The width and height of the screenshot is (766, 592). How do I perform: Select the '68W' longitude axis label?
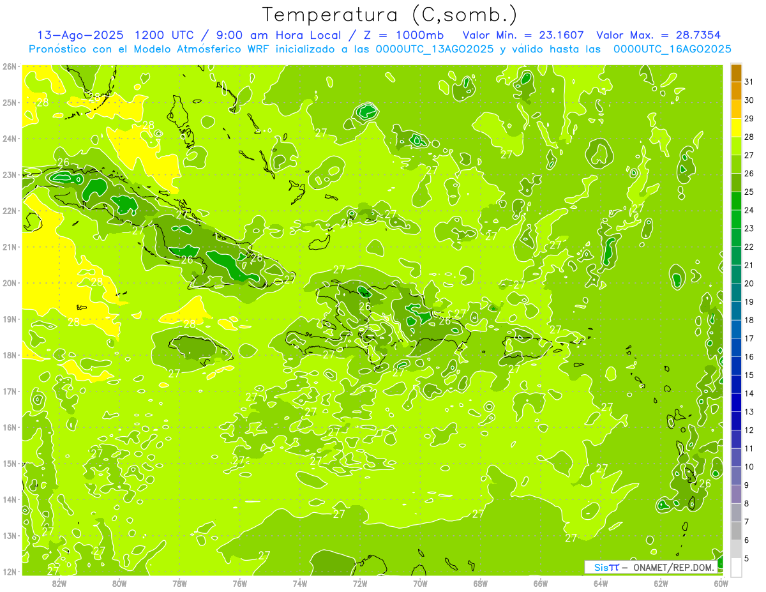(x=480, y=584)
